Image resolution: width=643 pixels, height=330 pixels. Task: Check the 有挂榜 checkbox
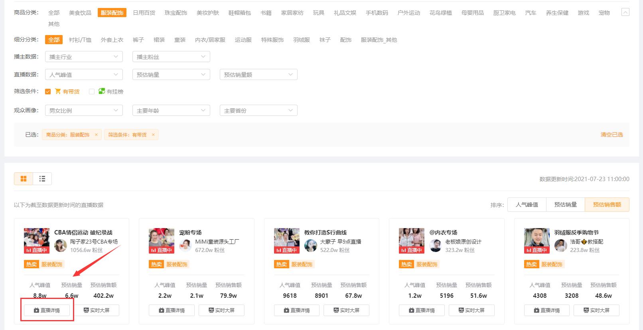92,92
